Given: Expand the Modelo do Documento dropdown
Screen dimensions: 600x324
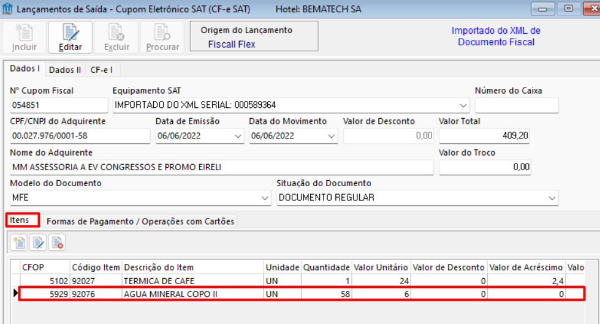Looking at the screenshot, I should click(x=264, y=198).
